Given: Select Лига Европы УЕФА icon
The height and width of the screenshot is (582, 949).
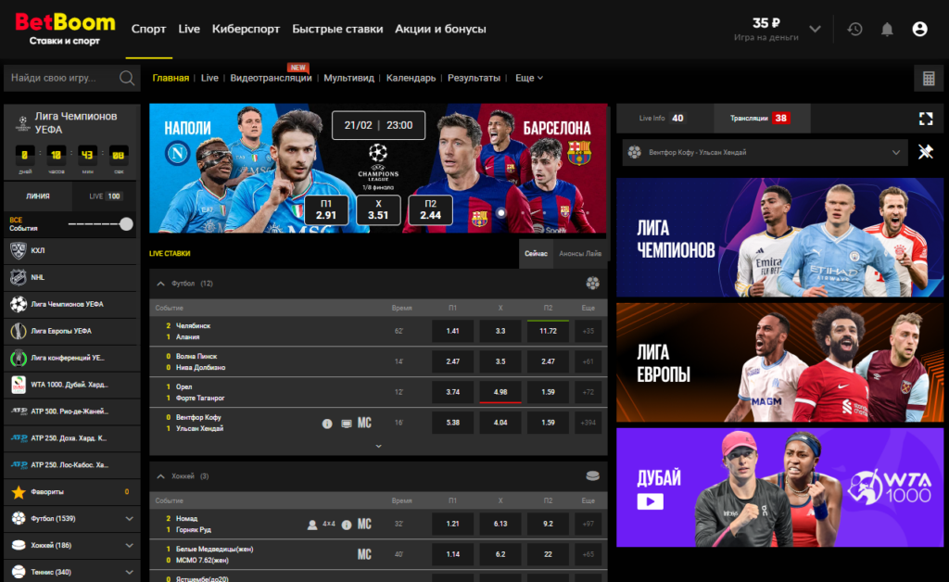Looking at the screenshot, I should click(x=19, y=331).
